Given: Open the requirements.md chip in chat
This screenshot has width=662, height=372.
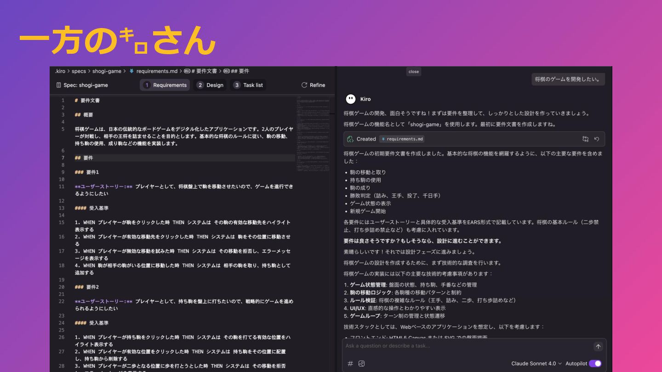Looking at the screenshot, I should (402, 139).
